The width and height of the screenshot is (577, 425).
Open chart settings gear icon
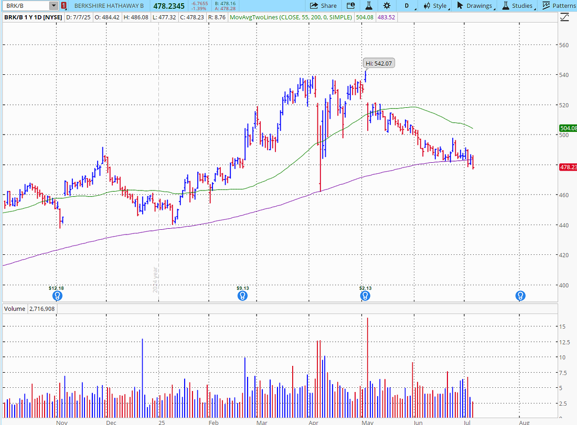[387, 6]
